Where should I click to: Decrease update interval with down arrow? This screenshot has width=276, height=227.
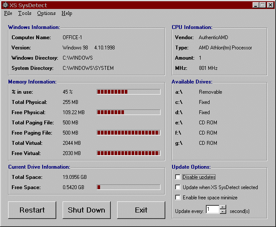[x=223, y=212]
